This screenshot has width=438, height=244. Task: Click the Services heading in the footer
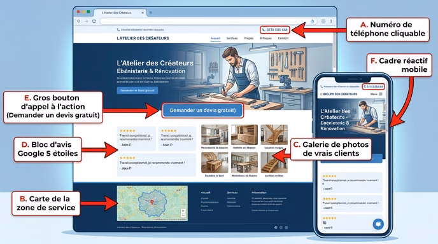coord(232,193)
